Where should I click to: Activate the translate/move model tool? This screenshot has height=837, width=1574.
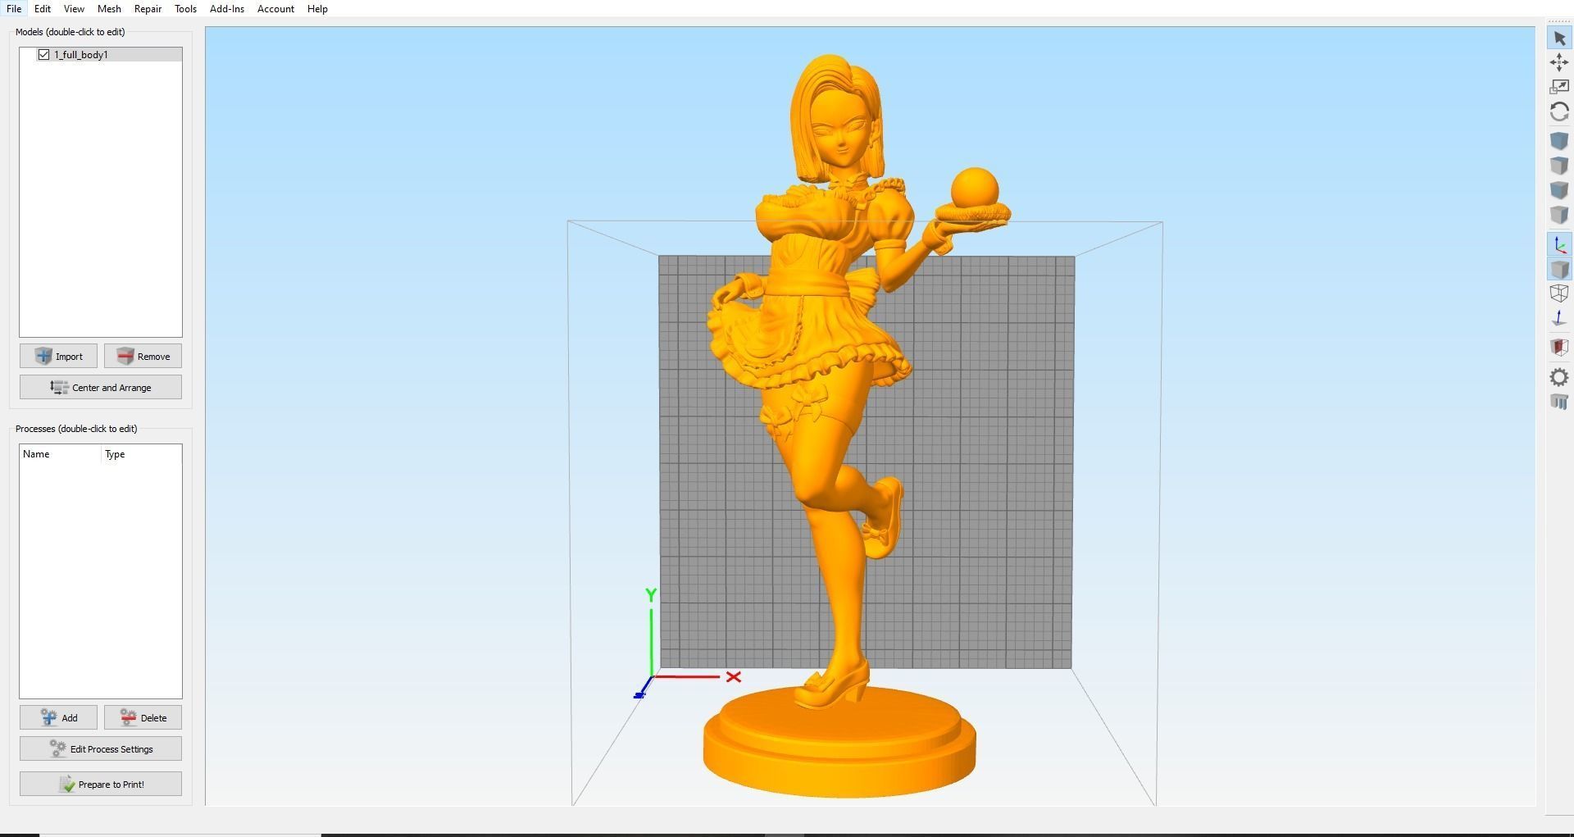1559,62
